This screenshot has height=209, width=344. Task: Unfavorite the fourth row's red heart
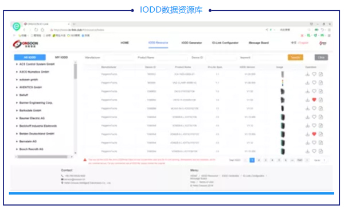pos(314,100)
